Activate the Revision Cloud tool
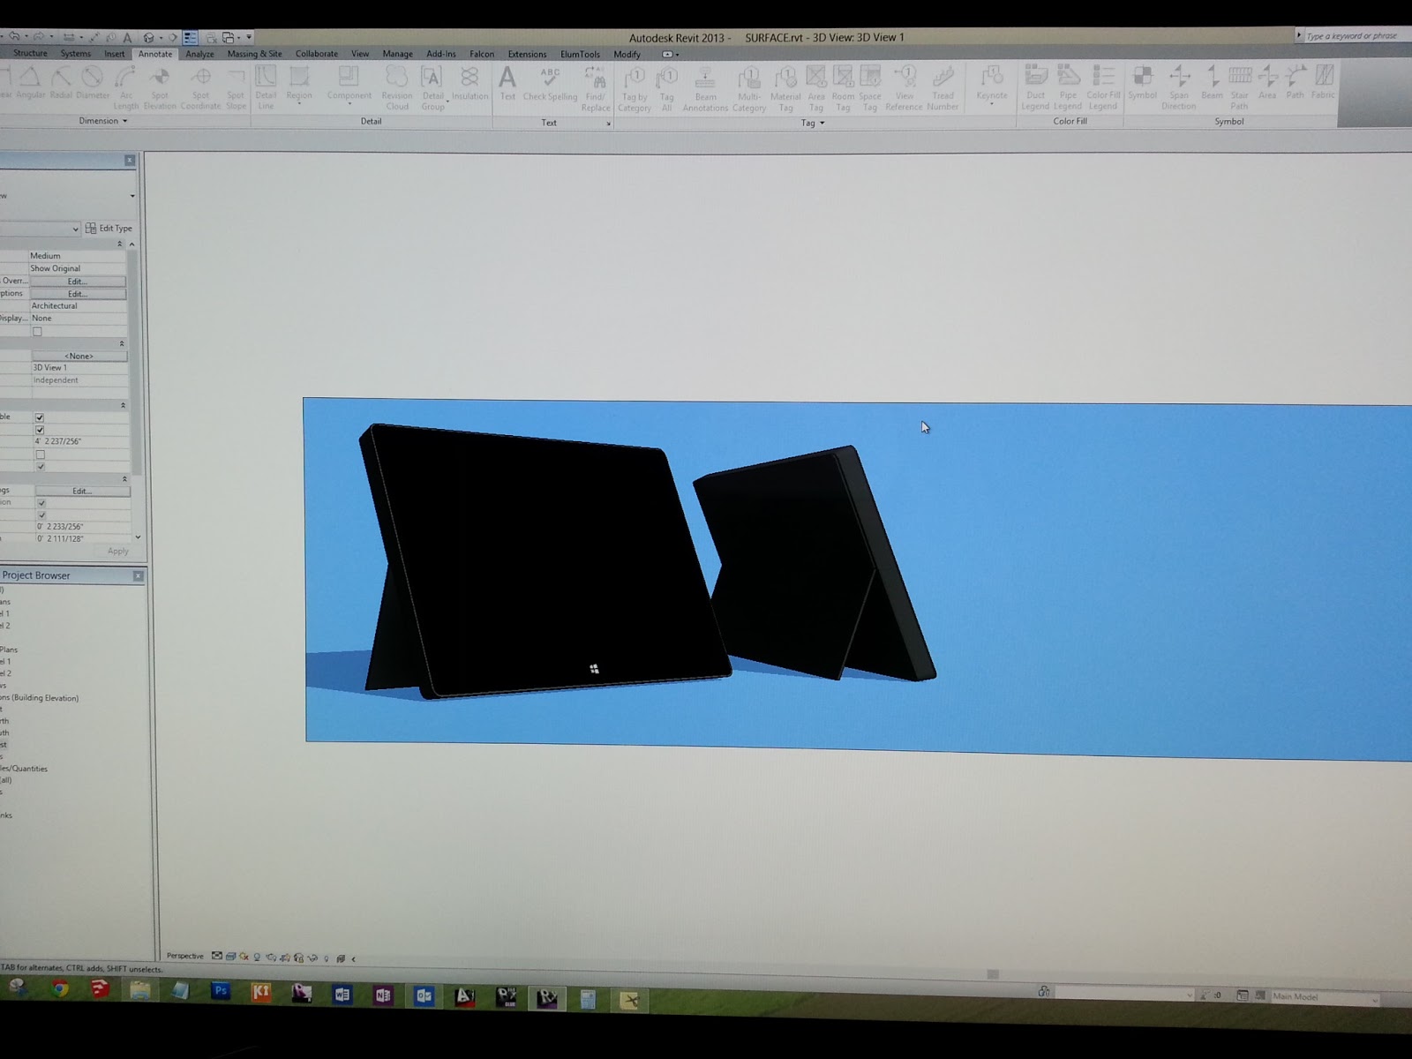This screenshot has height=1059, width=1412. [x=396, y=84]
